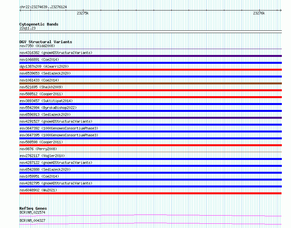Select the magenta BCR NM_021574 transcript line

click(150, 215)
